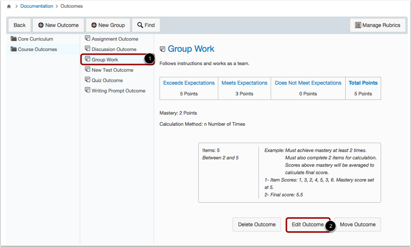Screen dimensions: 411x247
Task: Click the Core Curriculum folder icon
Action: [x=13, y=39]
